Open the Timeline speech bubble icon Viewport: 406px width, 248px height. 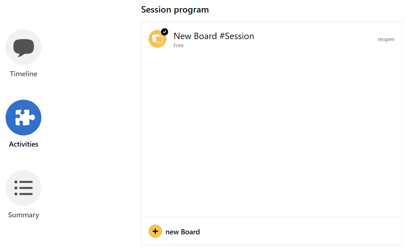23,47
